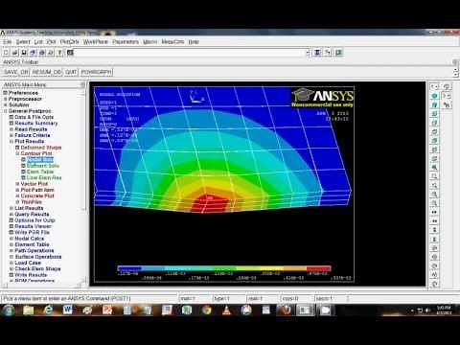This screenshot has height=345, width=460.
Task: Click the Contact Manager icon
Action: click(x=338, y=53)
